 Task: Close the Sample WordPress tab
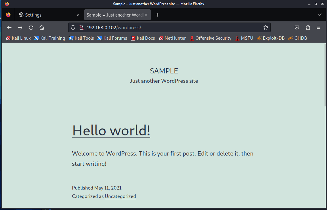[x=146, y=15]
